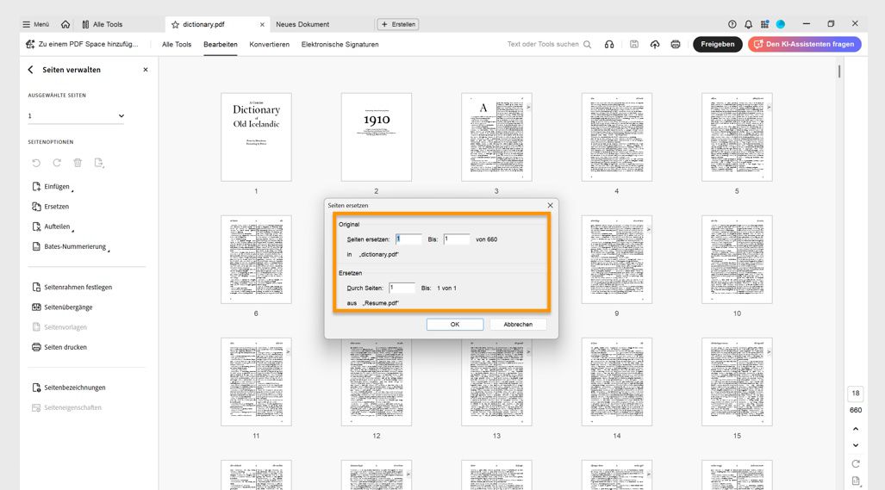
Task: Select page 3 thumbnail
Action: [496, 137]
